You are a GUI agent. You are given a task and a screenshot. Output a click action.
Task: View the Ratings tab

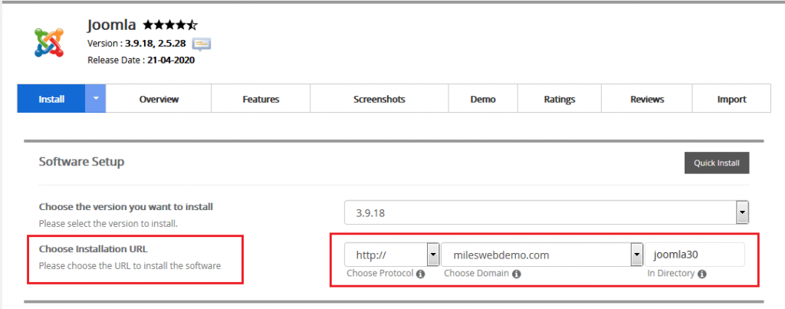559,99
